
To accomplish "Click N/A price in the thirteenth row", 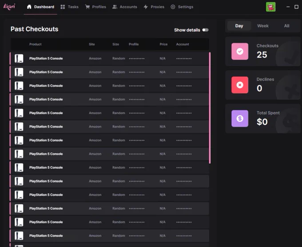I will [163, 222].
